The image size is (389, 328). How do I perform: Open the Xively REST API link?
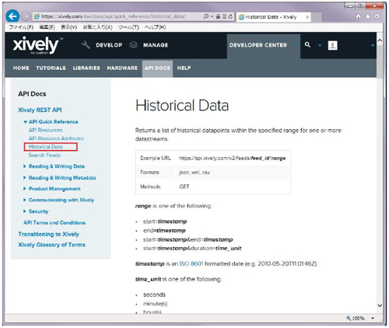[40, 110]
